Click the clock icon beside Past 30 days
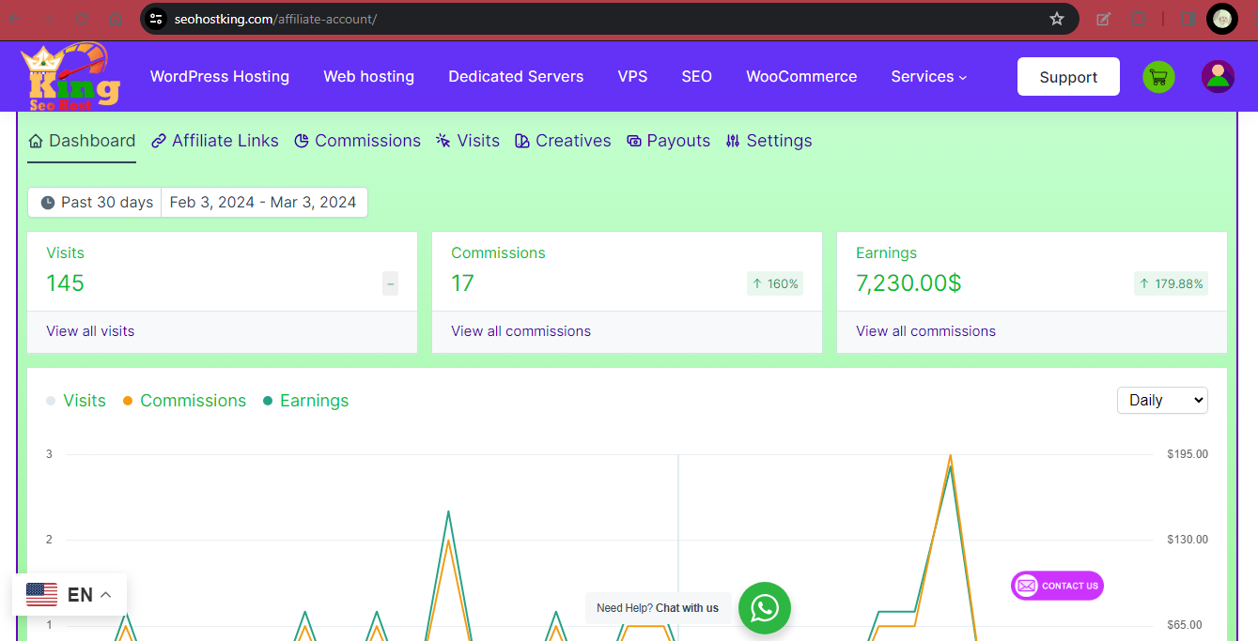1258x641 pixels. [48, 203]
